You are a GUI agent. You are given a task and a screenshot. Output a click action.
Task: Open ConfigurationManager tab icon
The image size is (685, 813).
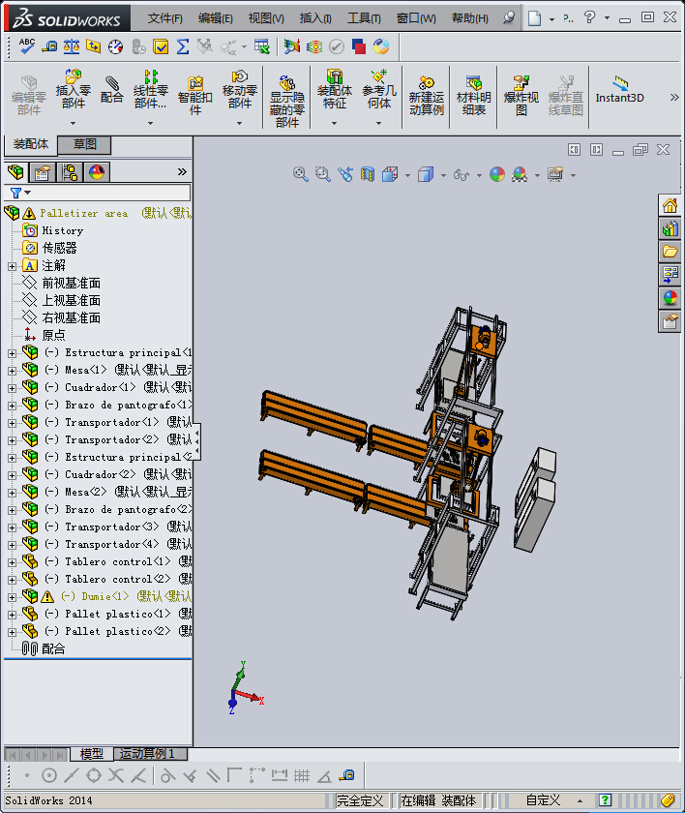point(69,171)
